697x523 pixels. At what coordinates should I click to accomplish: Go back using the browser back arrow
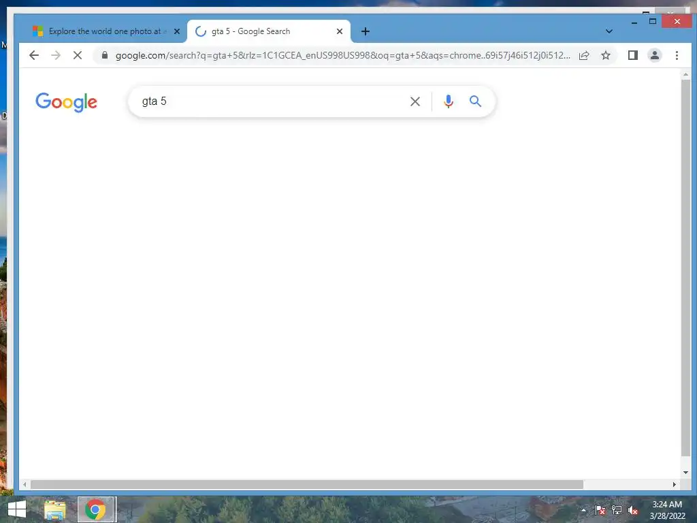[34, 55]
